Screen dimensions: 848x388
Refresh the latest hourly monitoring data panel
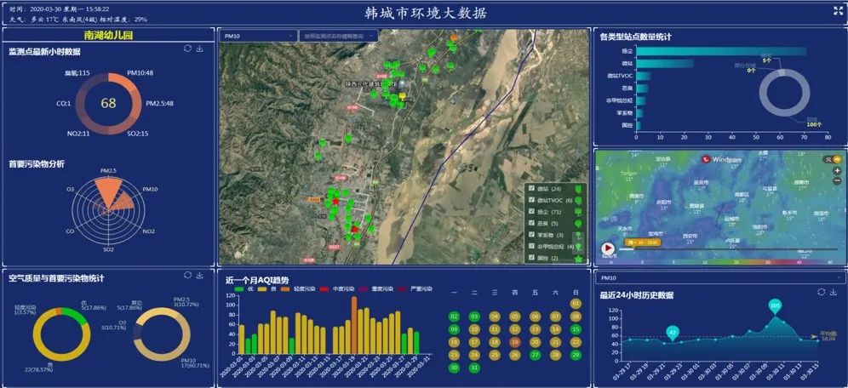[x=187, y=48]
